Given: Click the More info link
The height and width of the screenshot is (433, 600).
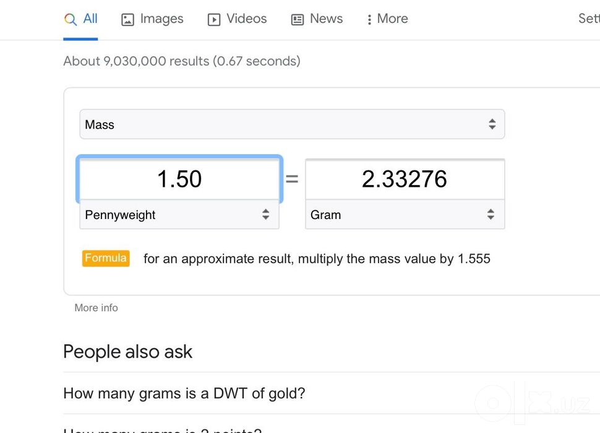Looking at the screenshot, I should point(96,307).
